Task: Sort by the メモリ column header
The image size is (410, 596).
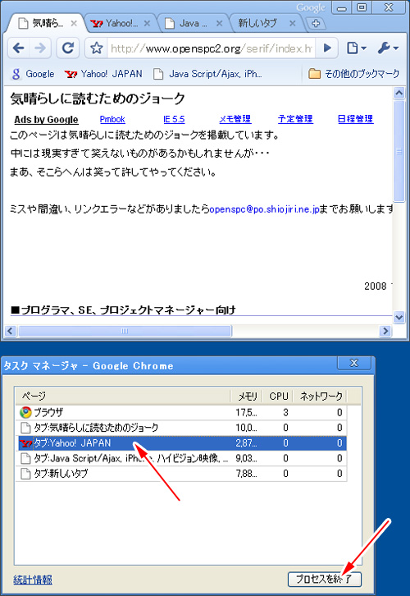Action: (247, 396)
